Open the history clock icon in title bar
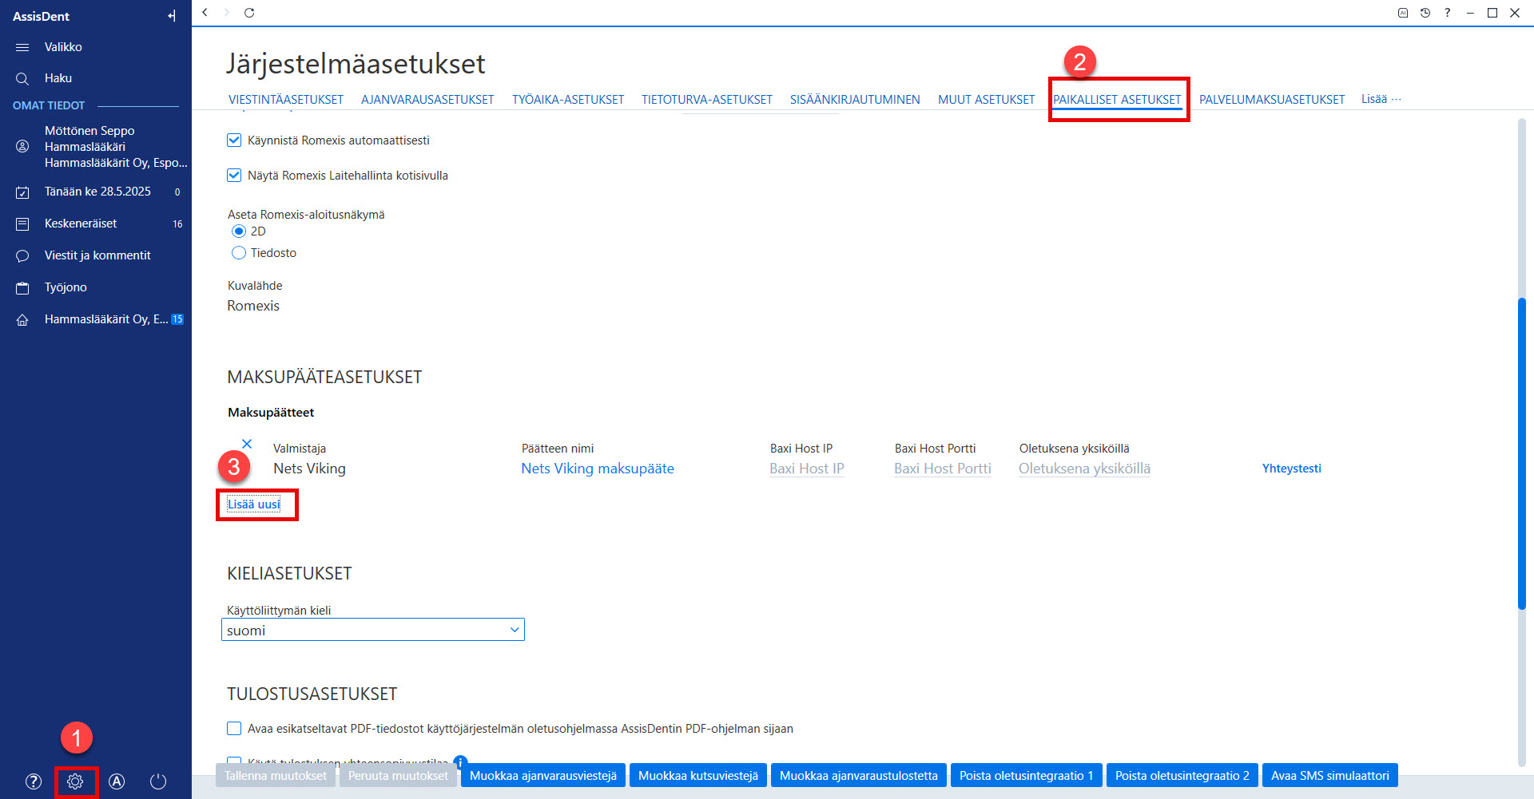The width and height of the screenshot is (1534, 799). [x=1425, y=13]
